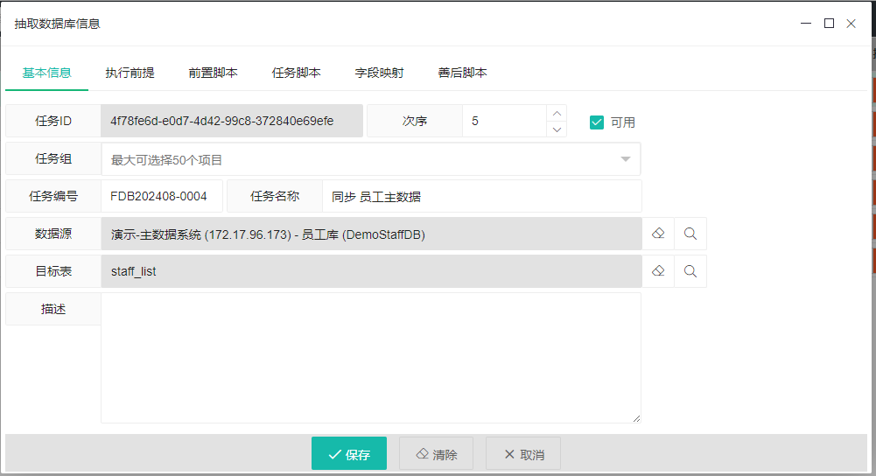Click the staff_list 目标表 field

(372, 271)
